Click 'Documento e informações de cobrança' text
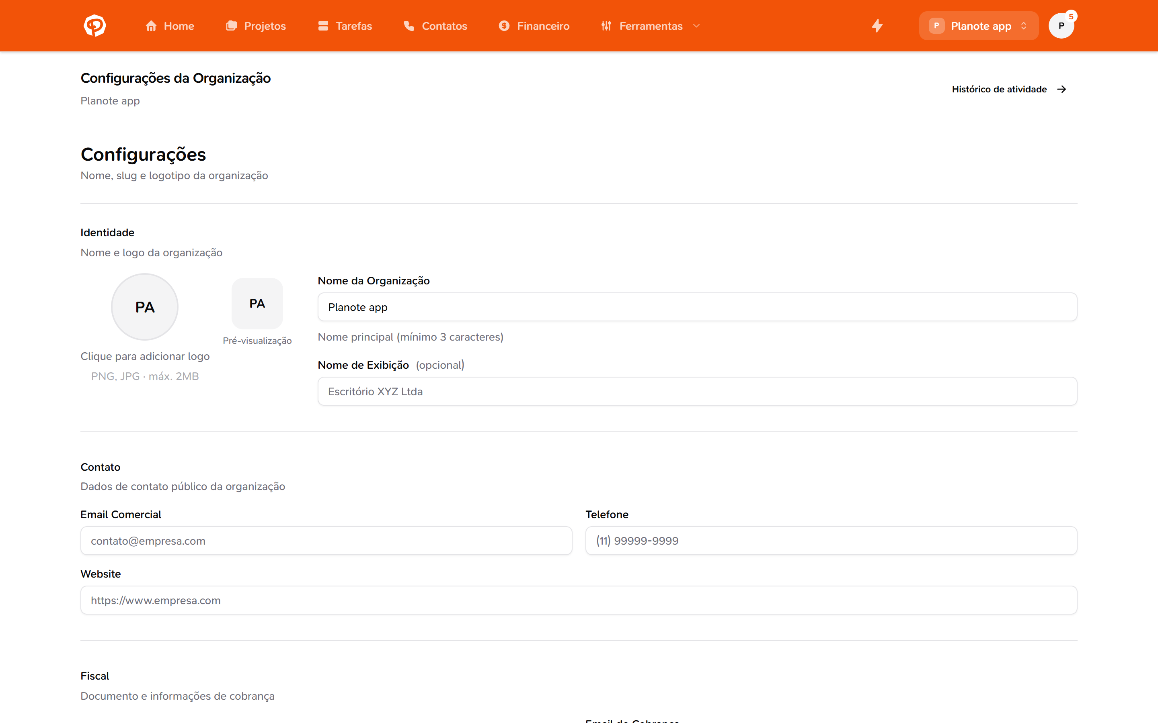Image resolution: width=1158 pixels, height=723 pixels. point(178,696)
